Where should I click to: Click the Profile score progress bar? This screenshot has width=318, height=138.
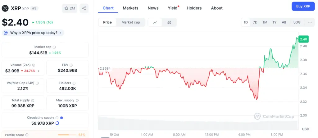pos(68,135)
